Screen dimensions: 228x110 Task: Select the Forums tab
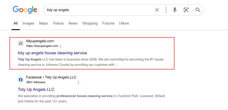click(108, 23)
